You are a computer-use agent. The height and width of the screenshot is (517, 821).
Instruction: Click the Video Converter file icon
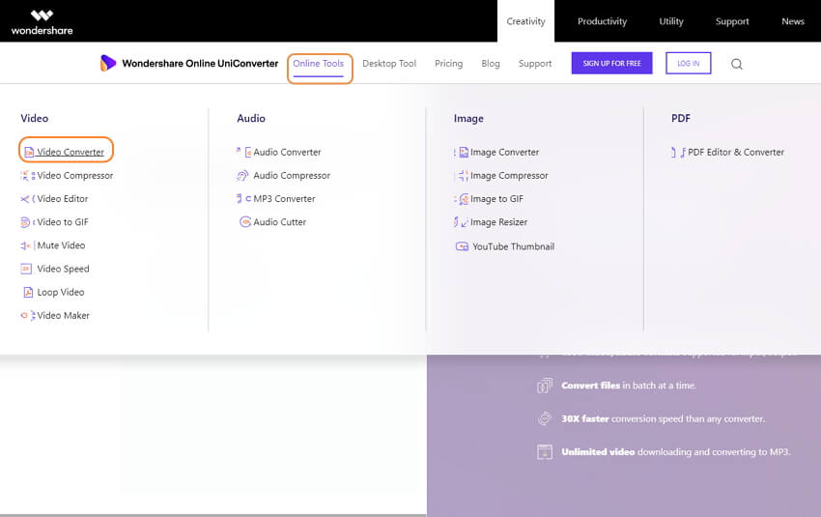(x=29, y=153)
